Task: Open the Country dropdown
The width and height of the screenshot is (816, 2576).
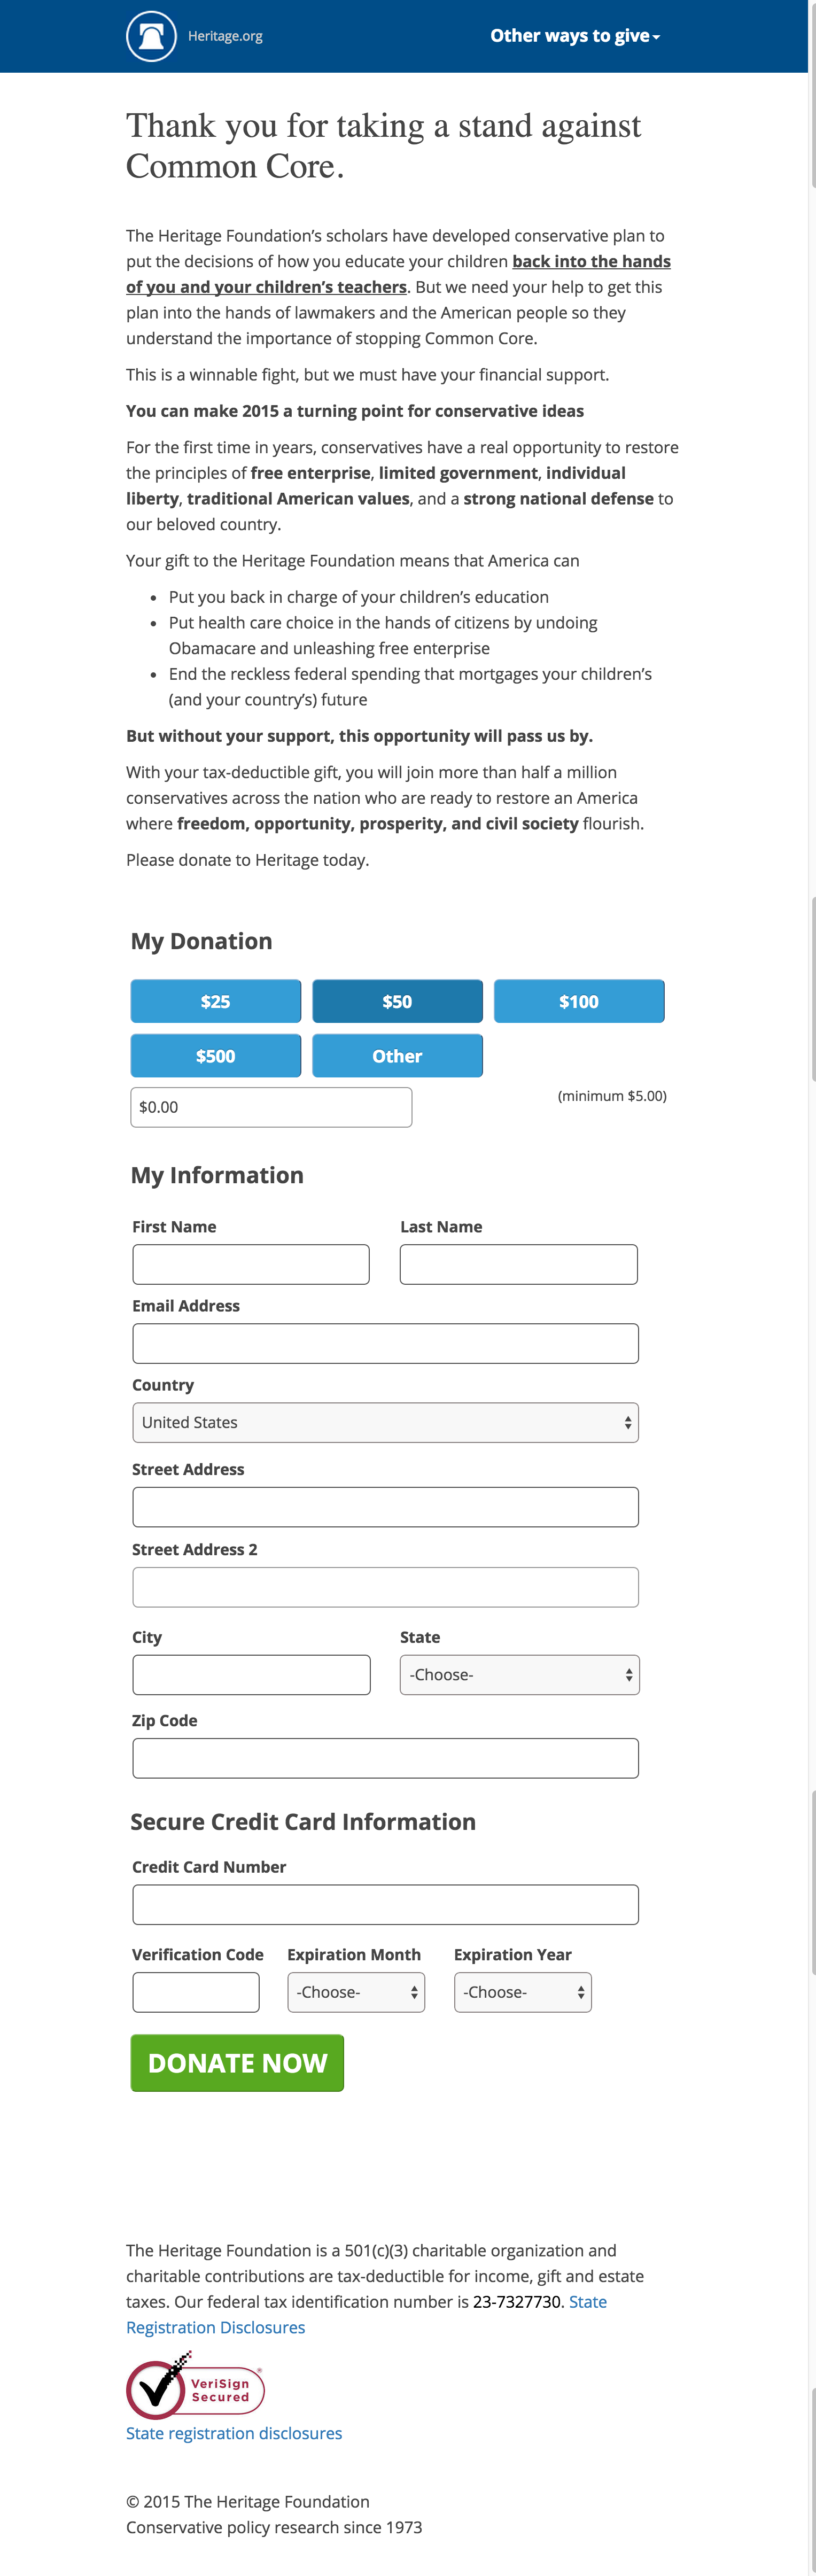Action: click(x=385, y=1422)
